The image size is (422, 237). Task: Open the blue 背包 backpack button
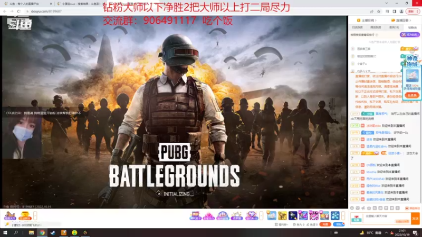pos(339,224)
